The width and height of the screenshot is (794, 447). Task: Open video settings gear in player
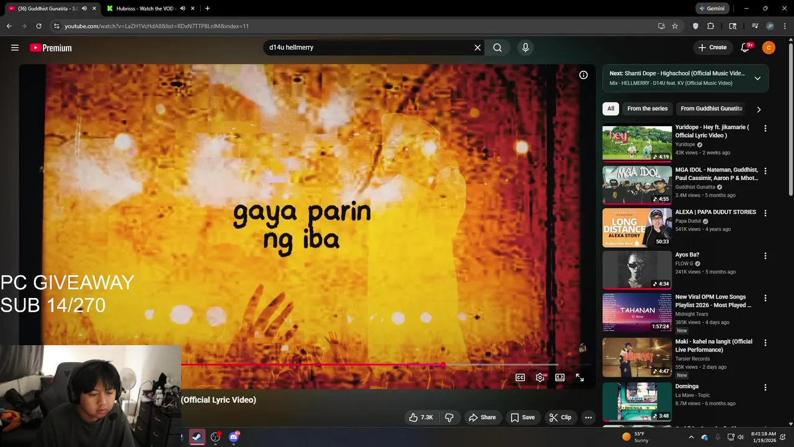click(540, 377)
